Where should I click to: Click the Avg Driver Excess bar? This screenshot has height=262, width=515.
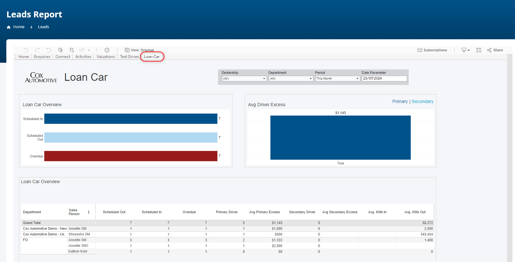pos(340,137)
